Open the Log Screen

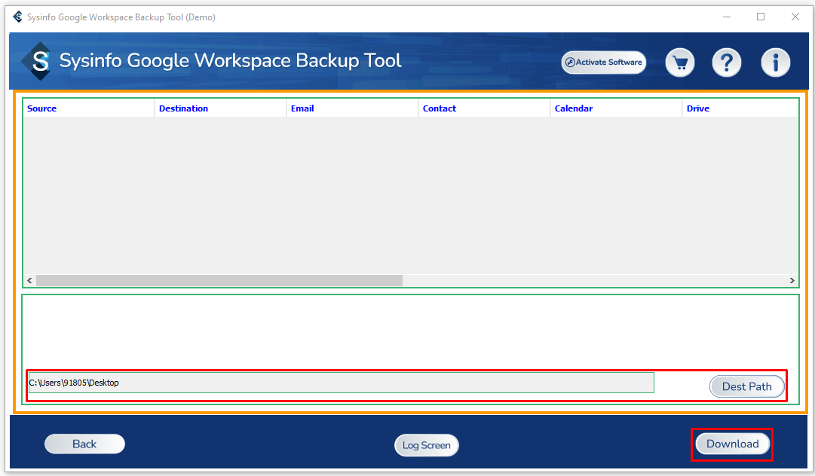coord(427,445)
